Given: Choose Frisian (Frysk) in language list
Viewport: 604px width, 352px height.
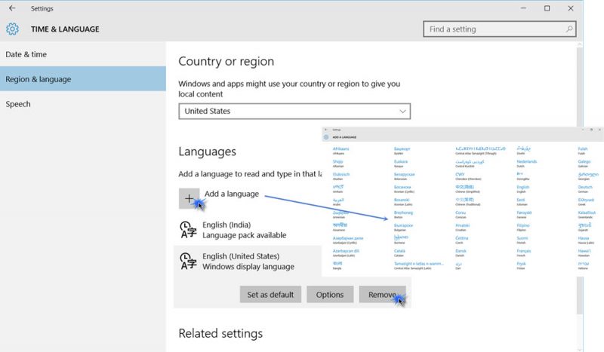Looking at the screenshot, I should pyautogui.click(x=521, y=265).
